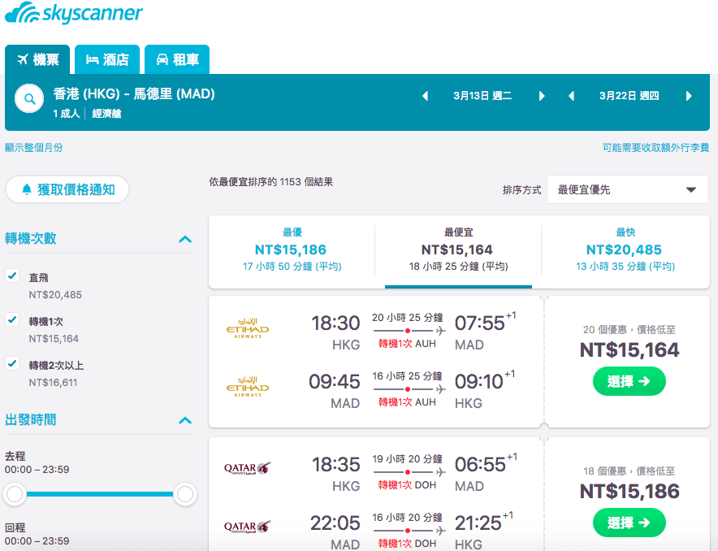
Task: Switch to the 酒店 hotels tab
Action: [x=107, y=59]
